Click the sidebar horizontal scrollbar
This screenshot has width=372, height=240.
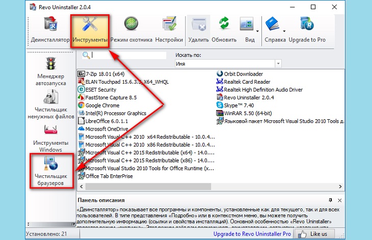51,224
